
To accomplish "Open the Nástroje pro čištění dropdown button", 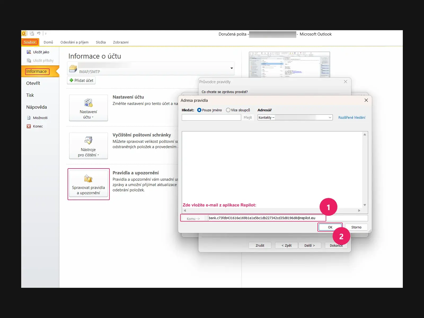I will tap(89, 146).
